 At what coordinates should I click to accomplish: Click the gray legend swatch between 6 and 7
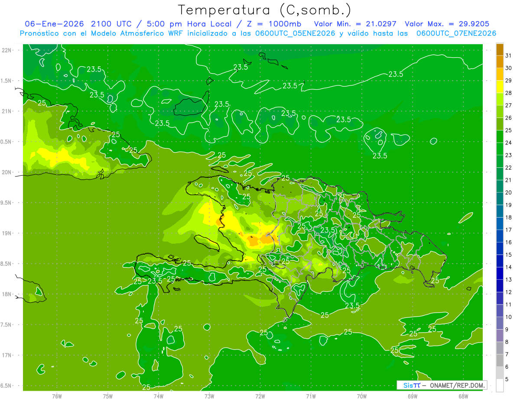click(500, 361)
